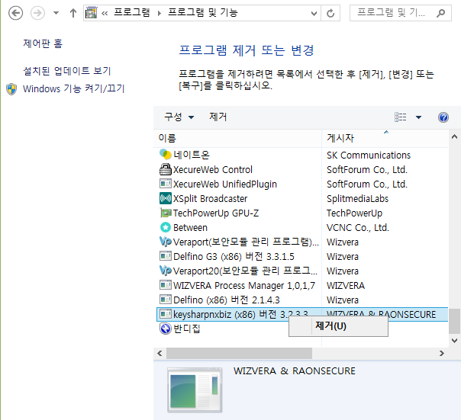
Task: Click the program thumbnail in details pane
Action: tap(195, 390)
